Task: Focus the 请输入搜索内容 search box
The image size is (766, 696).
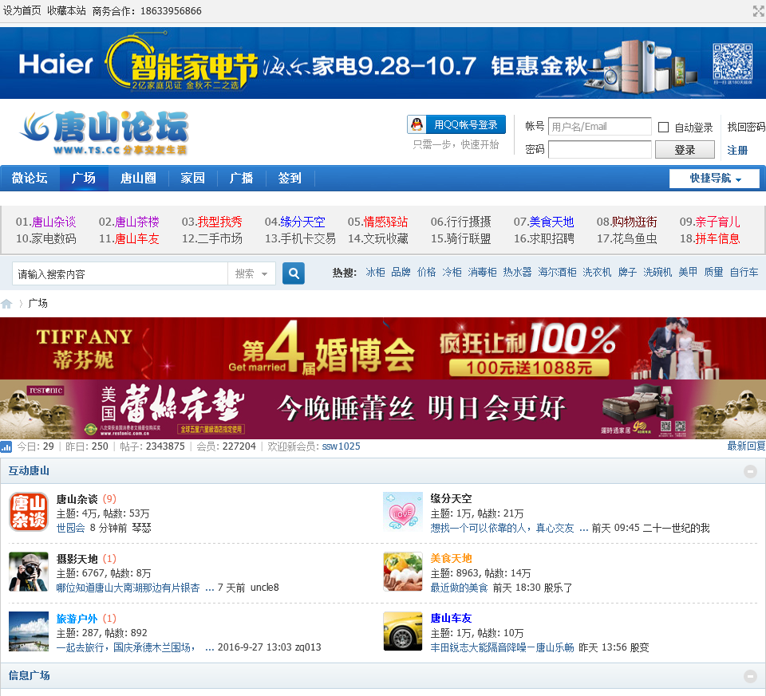Action: (x=120, y=273)
